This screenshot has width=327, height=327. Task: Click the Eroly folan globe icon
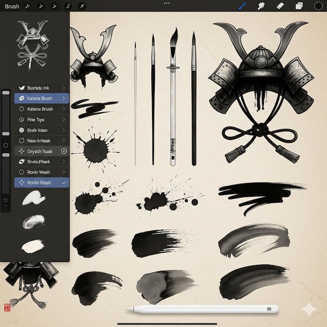click(21, 130)
